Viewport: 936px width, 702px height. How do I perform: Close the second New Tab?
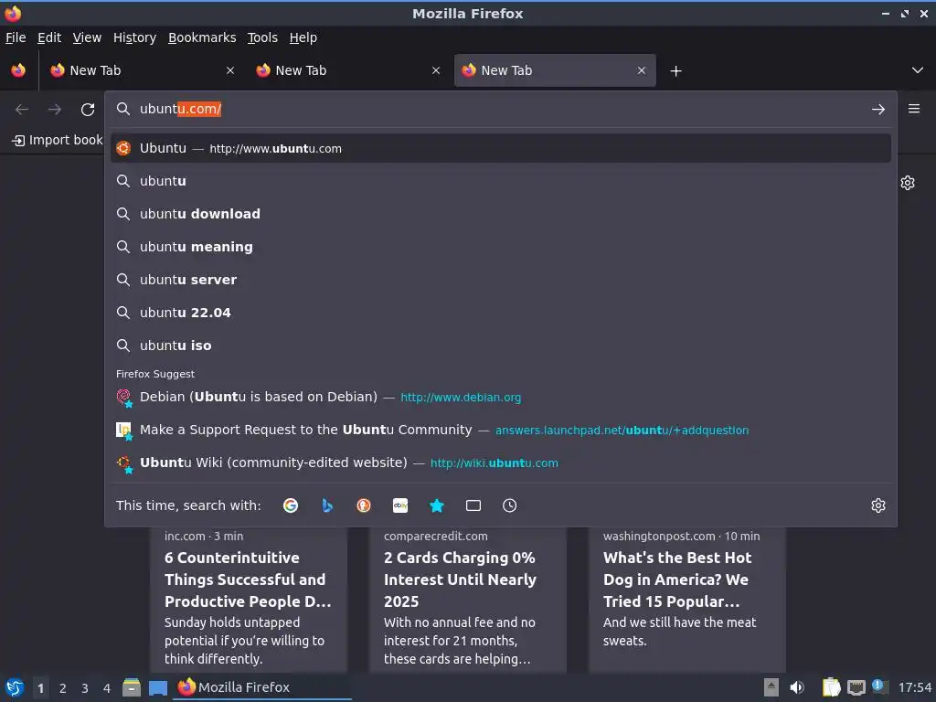coord(436,70)
